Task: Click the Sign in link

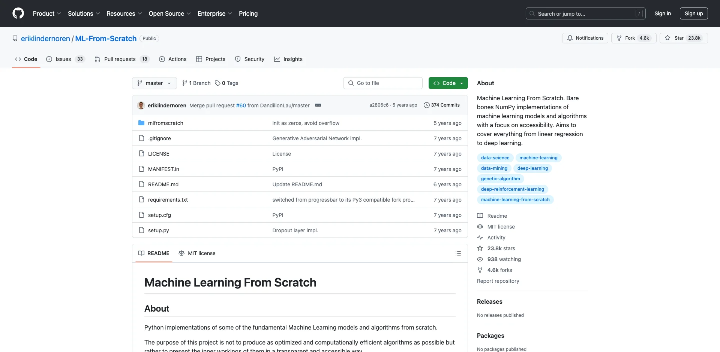Action: (x=663, y=13)
